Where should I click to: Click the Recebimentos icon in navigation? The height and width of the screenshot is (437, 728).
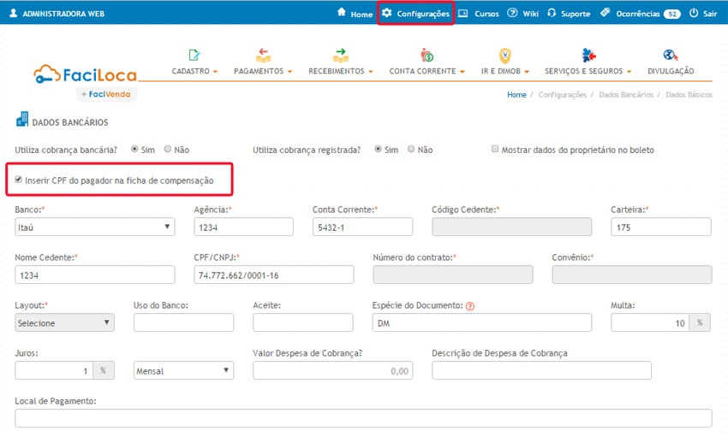341,56
